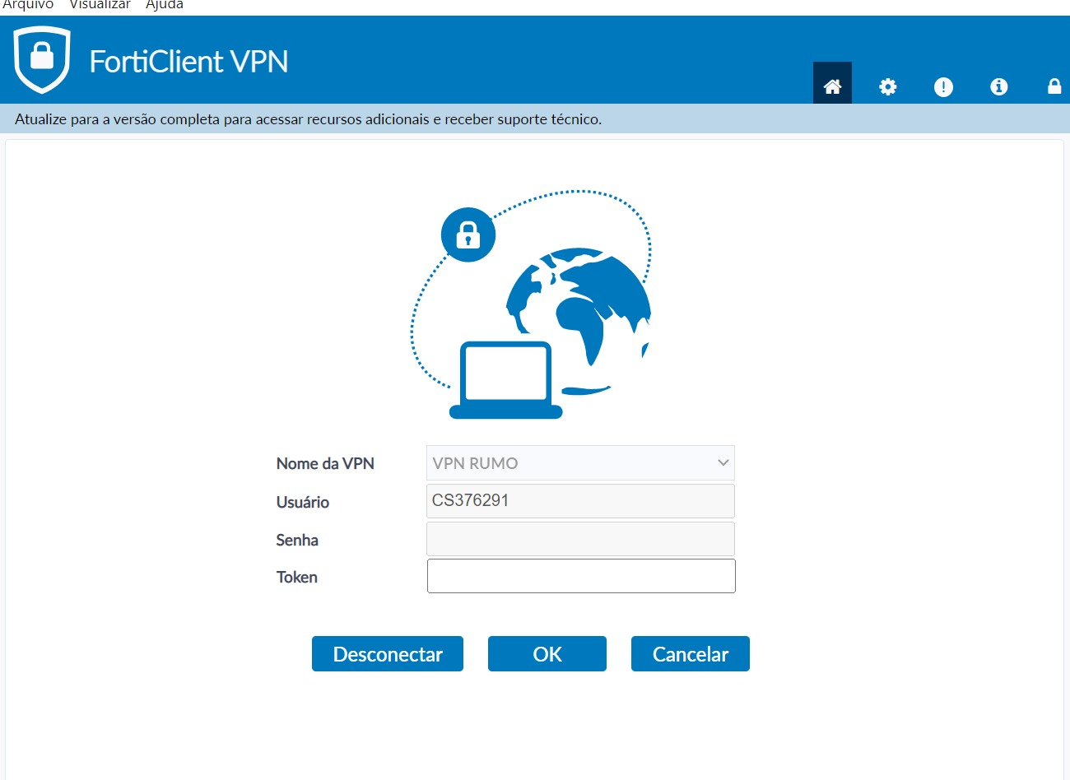Screen dimensions: 1070x780
Task: Click into the Token input field
Action: (x=581, y=576)
